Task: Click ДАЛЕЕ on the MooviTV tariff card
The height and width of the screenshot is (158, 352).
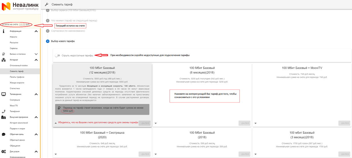Action: click(x=344, y=123)
